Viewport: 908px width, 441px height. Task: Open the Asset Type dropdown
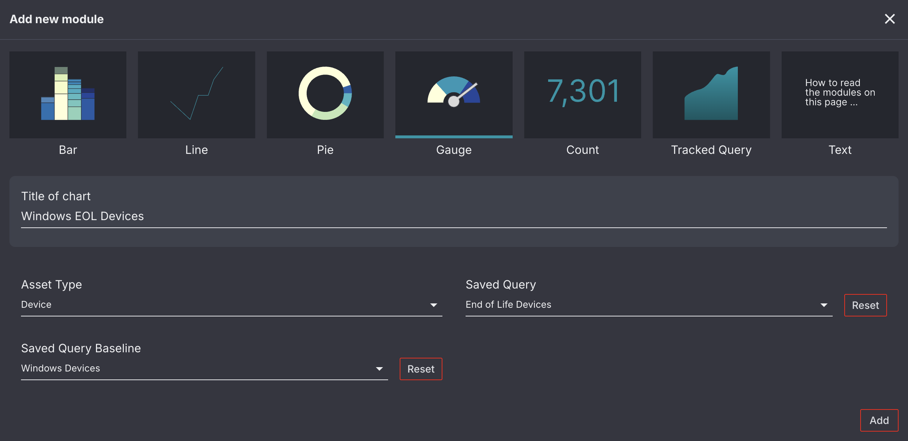point(433,305)
